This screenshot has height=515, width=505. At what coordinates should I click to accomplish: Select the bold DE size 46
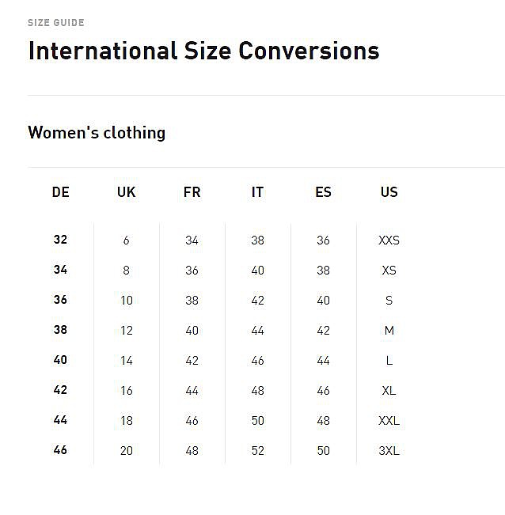[60, 450]
